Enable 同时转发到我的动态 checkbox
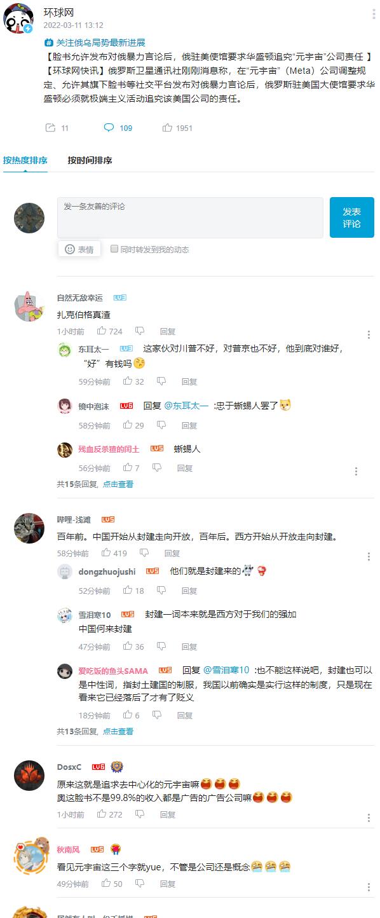Image resolution: width=380 pixels, height=918 pixels. pos(114,249)
